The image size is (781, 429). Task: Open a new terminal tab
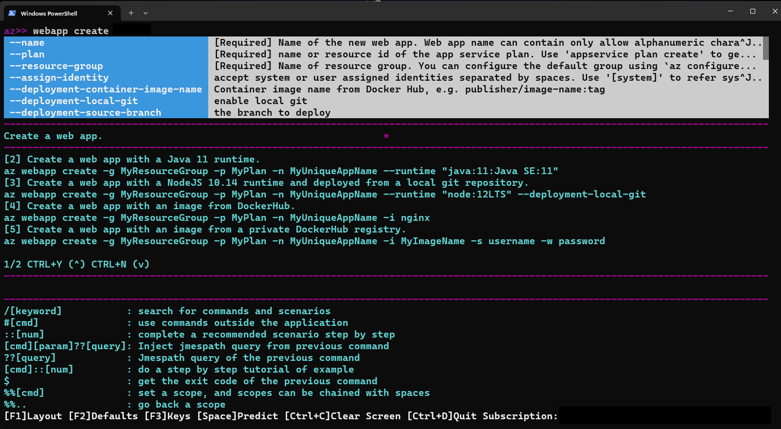(x=131, y=13)
